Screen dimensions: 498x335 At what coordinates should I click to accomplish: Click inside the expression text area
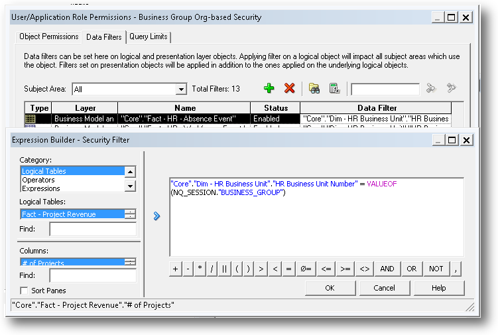(x=317, y=217)
